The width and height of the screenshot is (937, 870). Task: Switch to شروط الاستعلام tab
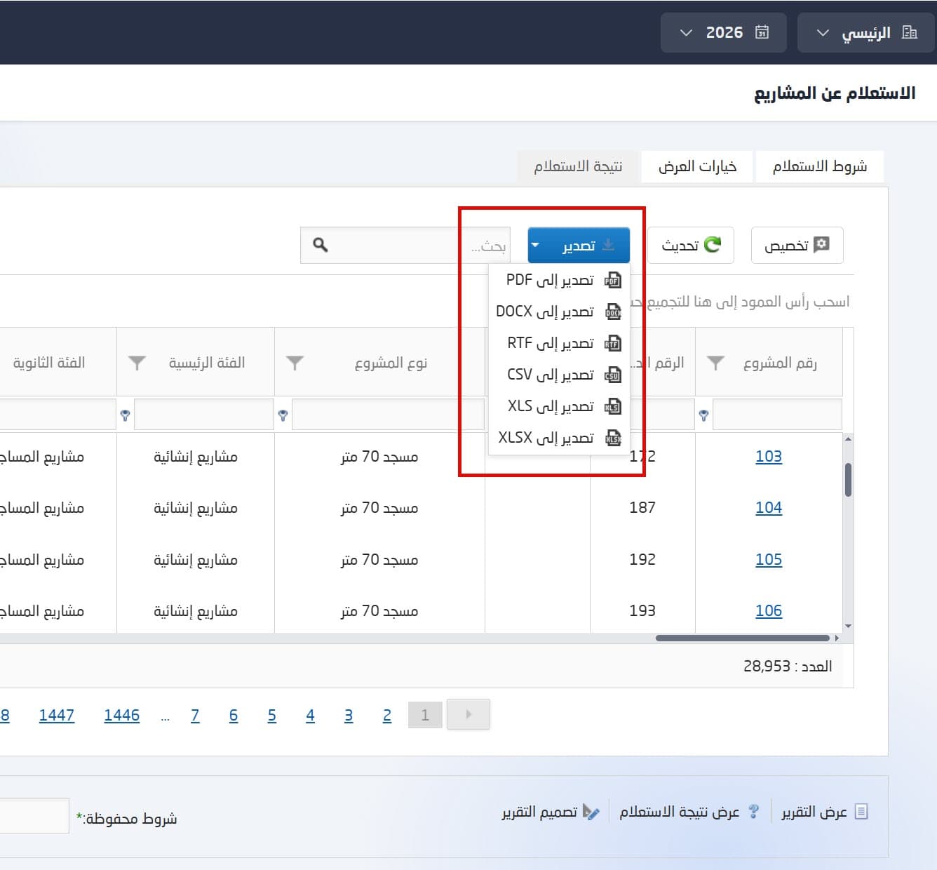819,167
